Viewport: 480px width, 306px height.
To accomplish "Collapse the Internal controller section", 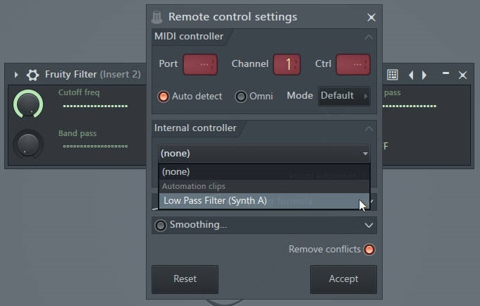I will coord(369,128).
